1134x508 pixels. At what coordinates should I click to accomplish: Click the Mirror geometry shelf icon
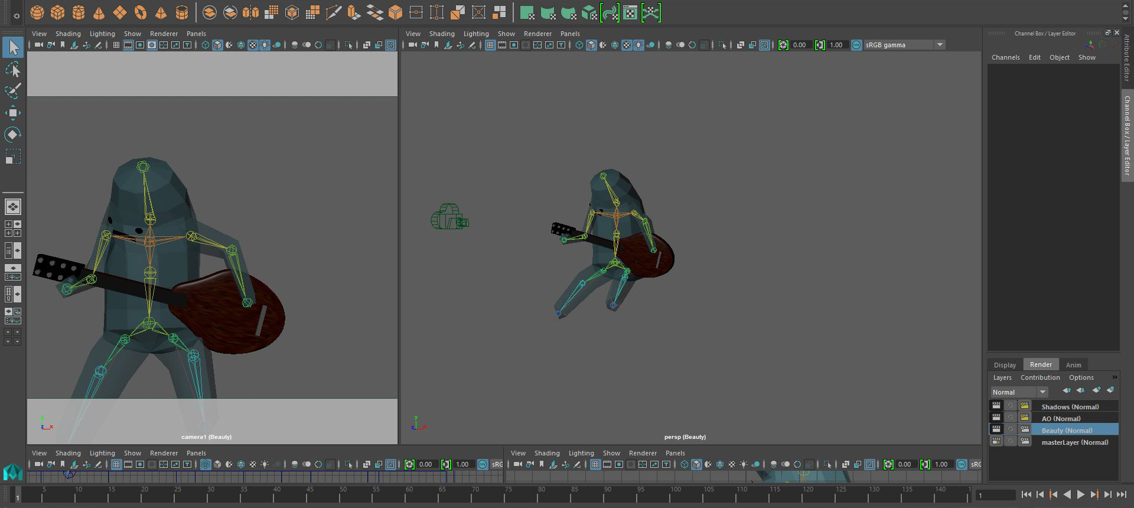tap(250, 12)
